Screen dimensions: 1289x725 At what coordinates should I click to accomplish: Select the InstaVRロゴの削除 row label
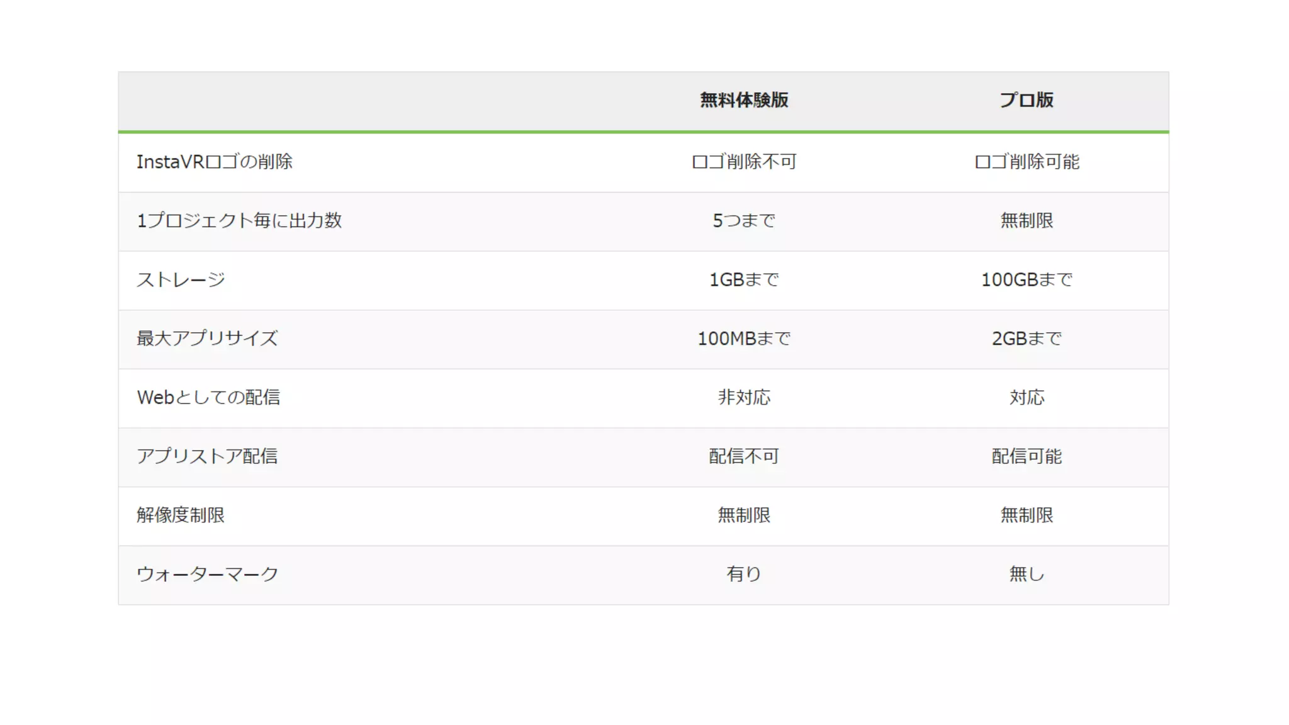(215, 162)
